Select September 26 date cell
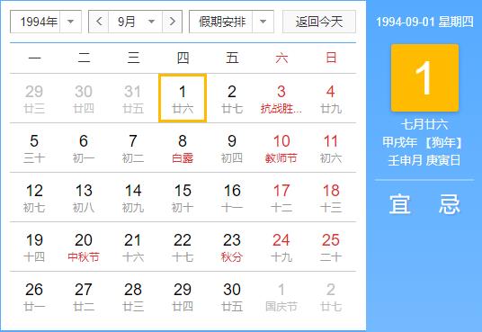This screenshot has height=332, width=482. click(34, 296)
